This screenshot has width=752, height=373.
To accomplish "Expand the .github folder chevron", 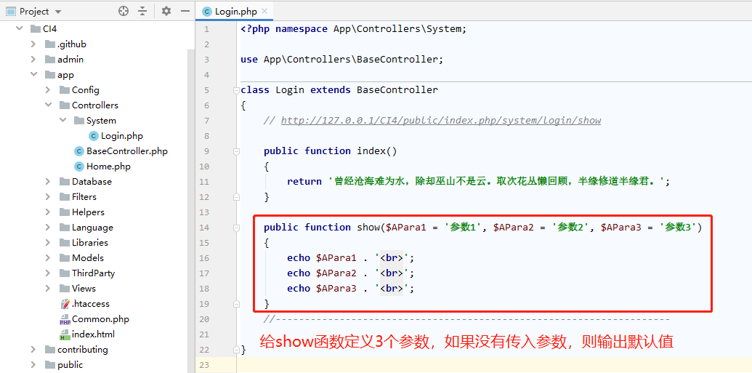I will pyautogui.click(x=33, y=44).
